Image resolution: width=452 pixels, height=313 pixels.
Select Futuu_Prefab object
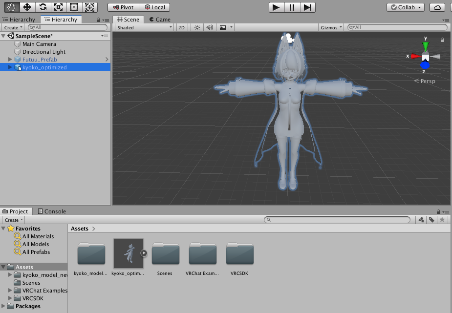(40, 60)
